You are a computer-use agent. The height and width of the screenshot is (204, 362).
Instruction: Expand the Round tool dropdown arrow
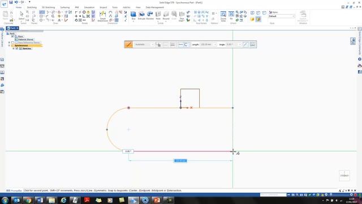[166, 22]
